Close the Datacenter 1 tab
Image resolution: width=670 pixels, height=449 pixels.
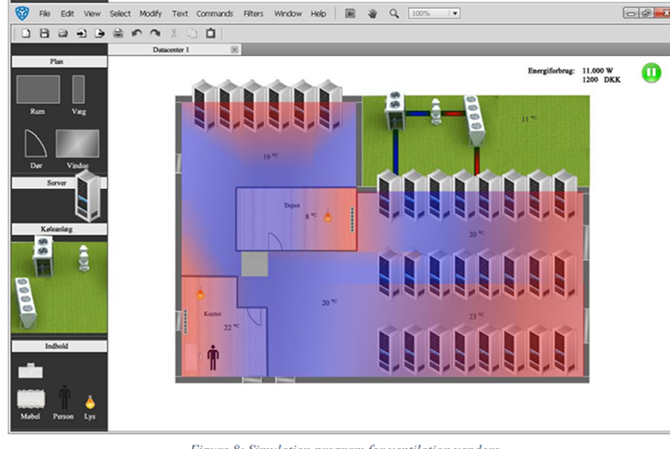pyautogui.click(x=234, y=50)
